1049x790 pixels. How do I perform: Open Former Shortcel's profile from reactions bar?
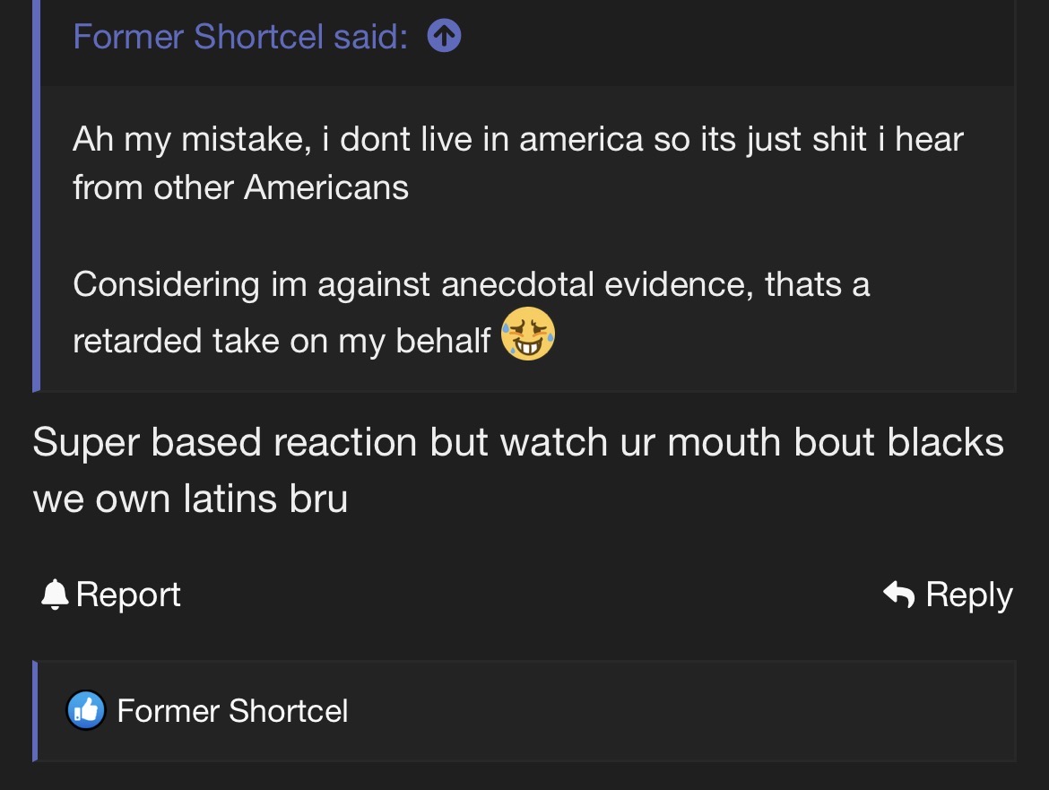232,711
